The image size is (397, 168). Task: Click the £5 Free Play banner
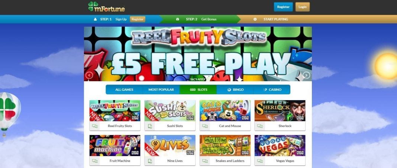[198, 54]
